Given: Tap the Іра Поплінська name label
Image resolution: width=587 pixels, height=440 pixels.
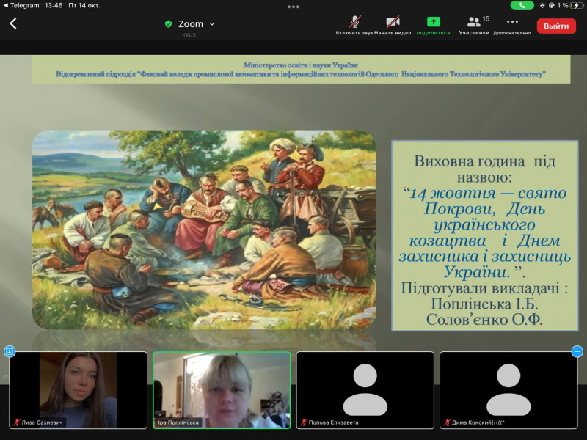Looking at the screenshot, I should point(178,422).
